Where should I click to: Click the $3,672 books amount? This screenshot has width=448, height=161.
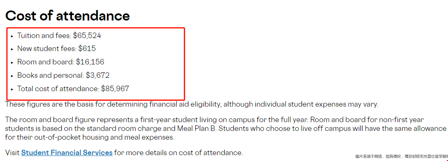[x=98, y=75]
